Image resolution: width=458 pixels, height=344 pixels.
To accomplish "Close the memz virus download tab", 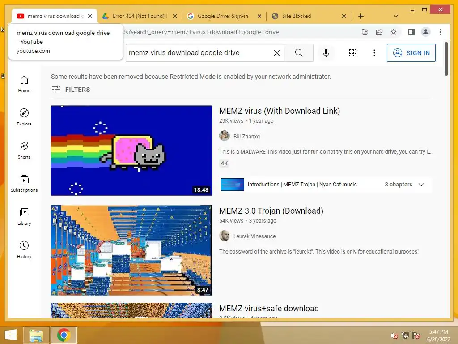I will (90, 16).
